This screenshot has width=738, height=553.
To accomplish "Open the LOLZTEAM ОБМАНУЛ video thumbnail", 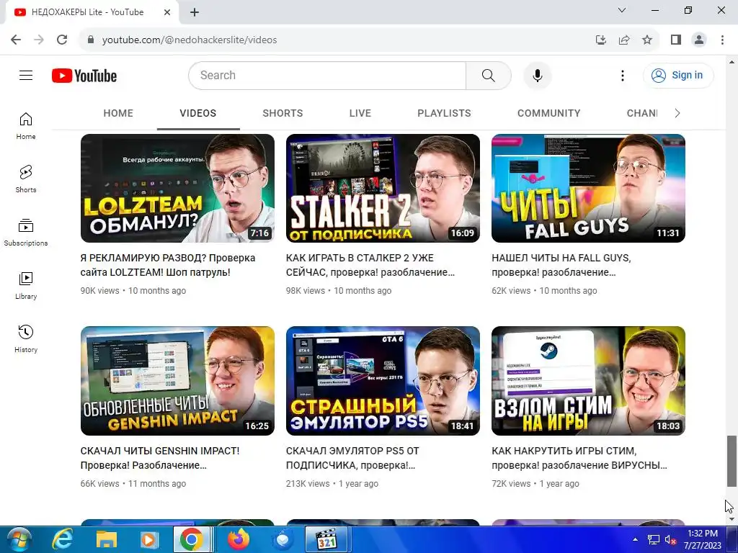I will coord(177,188).
